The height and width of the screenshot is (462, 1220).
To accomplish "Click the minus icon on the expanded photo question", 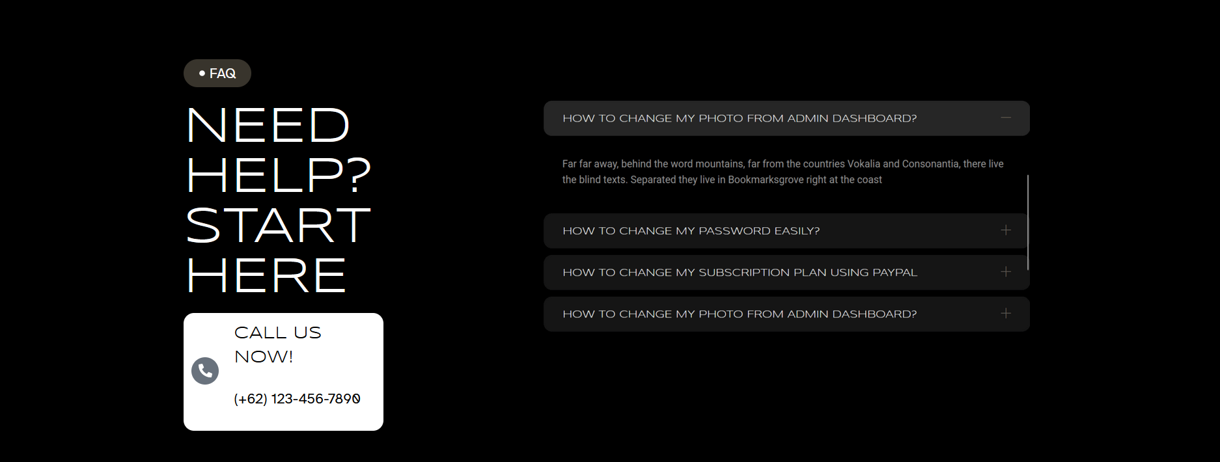I will pyautogui.click(x=1006, y=118).
